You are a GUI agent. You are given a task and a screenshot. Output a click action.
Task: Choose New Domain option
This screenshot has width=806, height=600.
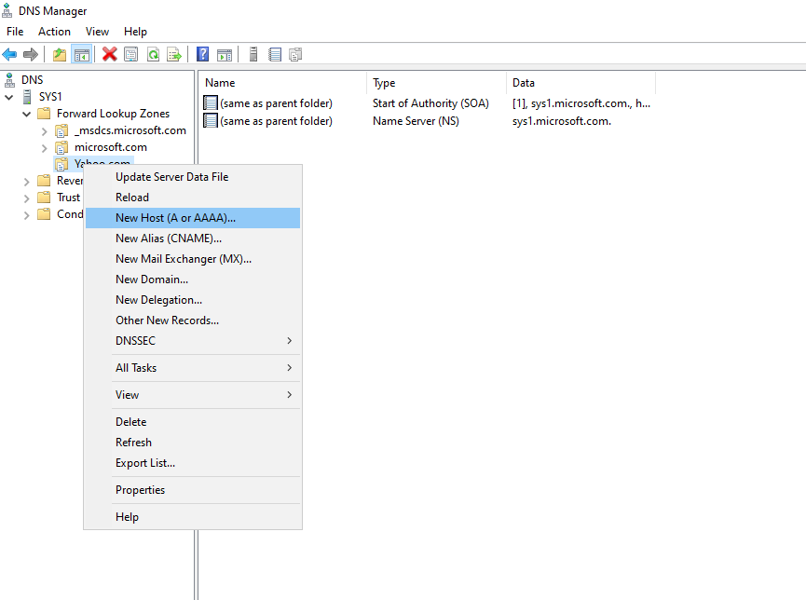193,280
